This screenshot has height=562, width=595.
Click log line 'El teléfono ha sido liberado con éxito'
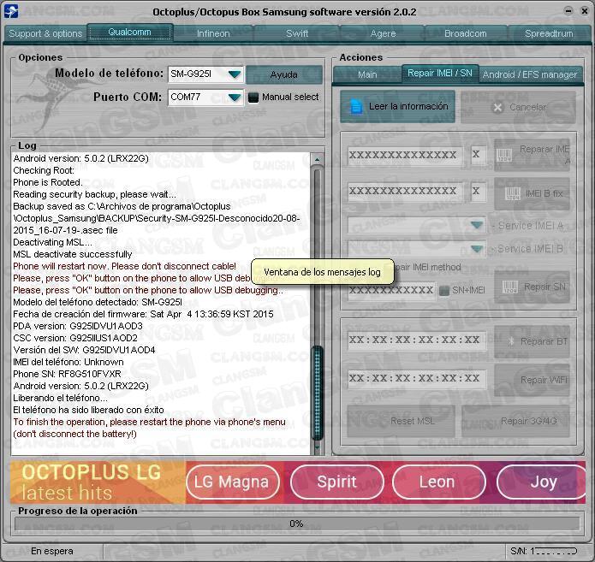pos(88,410)
